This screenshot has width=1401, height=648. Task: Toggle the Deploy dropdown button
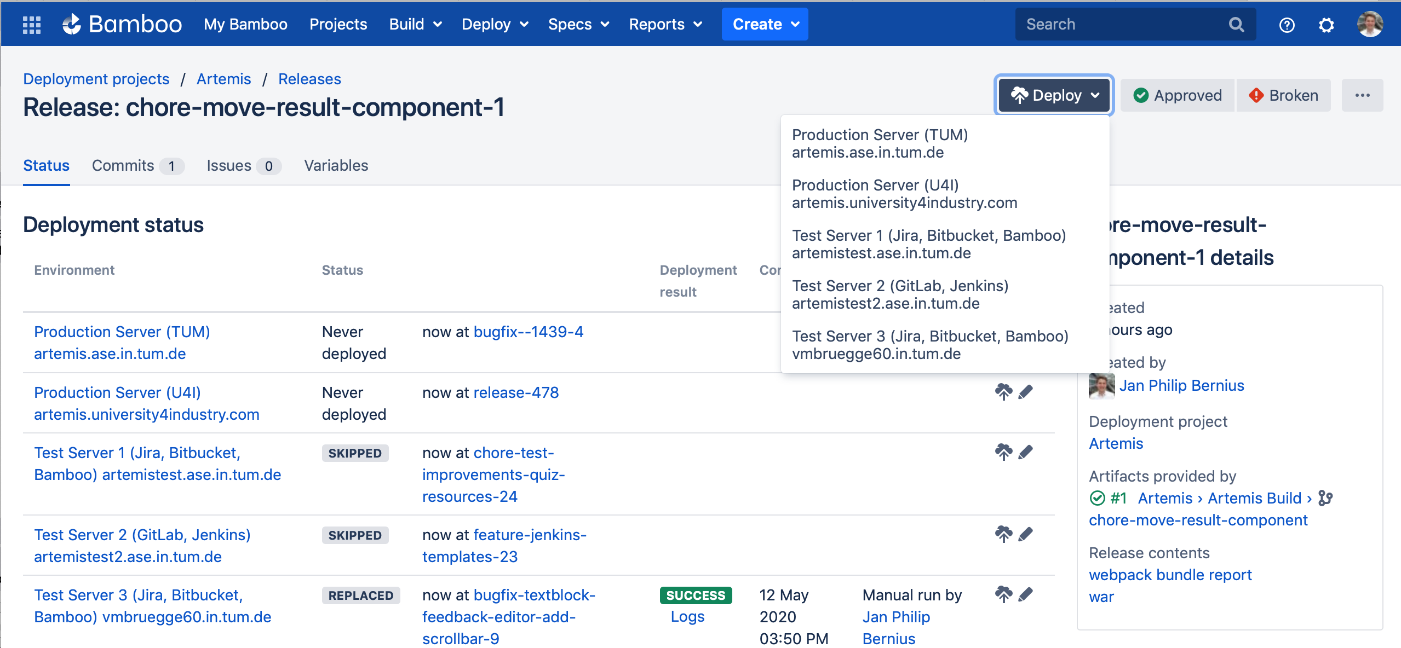[1054, 95]
